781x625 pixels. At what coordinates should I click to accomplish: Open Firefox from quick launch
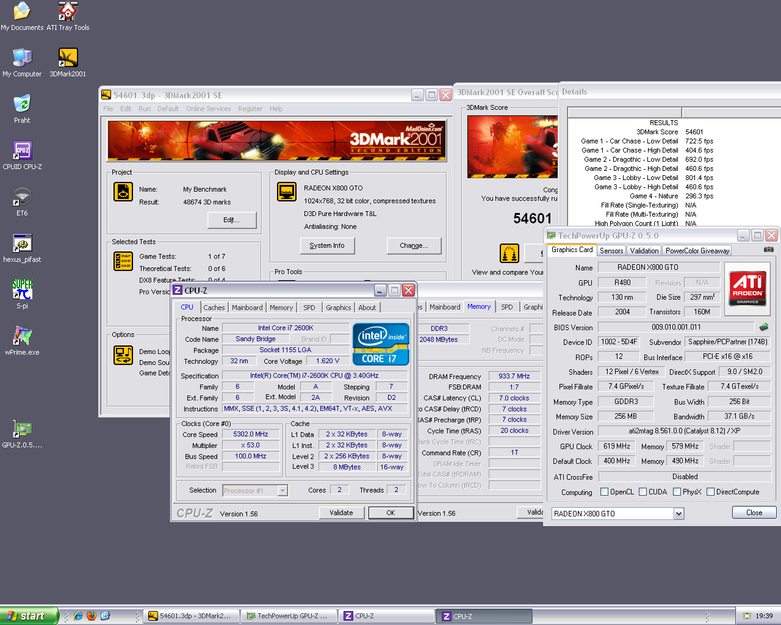click(92, 616)
